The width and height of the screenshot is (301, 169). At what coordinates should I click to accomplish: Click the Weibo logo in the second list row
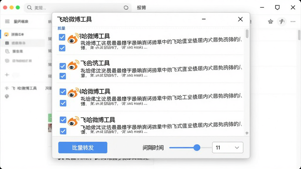[73, 65]
